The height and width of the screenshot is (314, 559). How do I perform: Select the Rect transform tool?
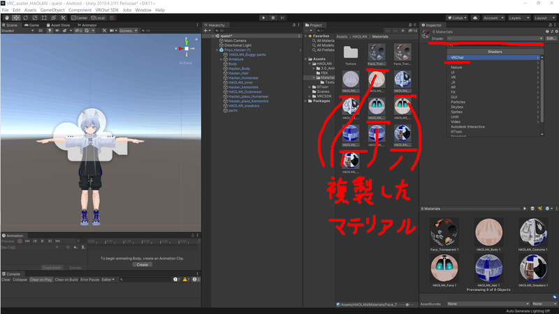point(44,18)
